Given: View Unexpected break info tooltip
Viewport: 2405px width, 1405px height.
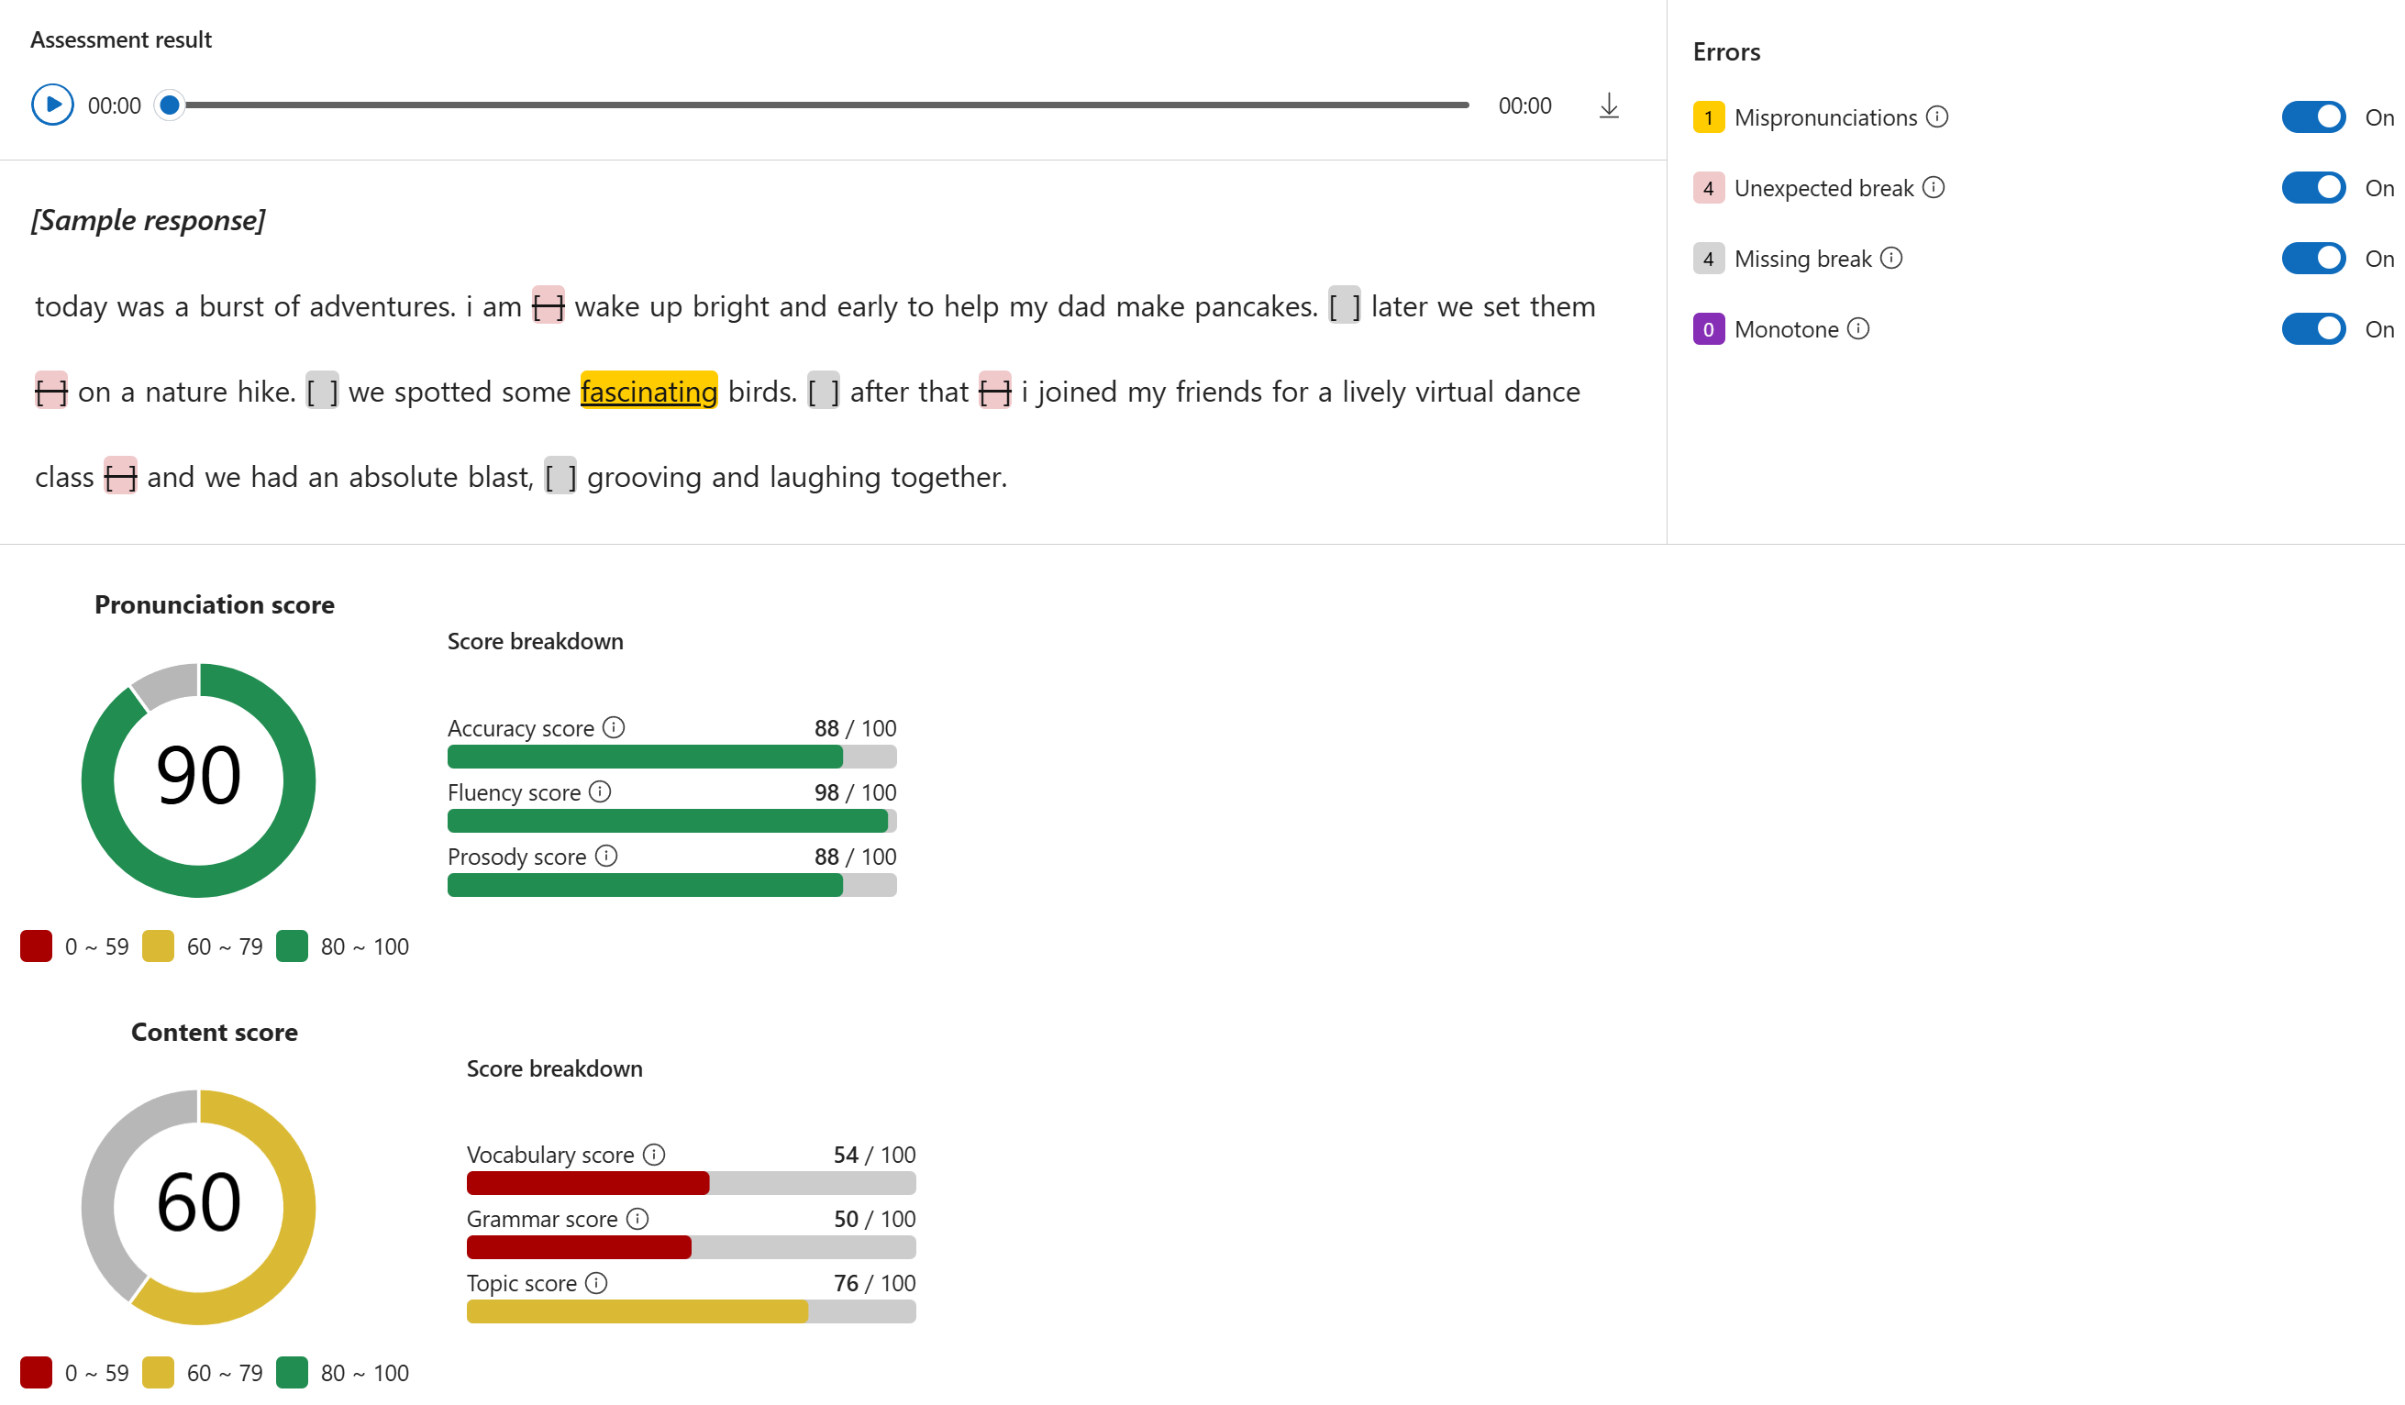Looking at the screenshot, I should pyautogui.click(x=1934, y=187).
